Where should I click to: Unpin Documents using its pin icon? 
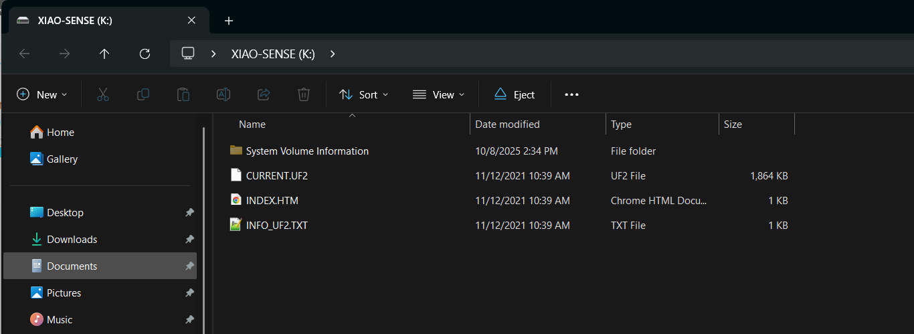click(x=189, y=266)
